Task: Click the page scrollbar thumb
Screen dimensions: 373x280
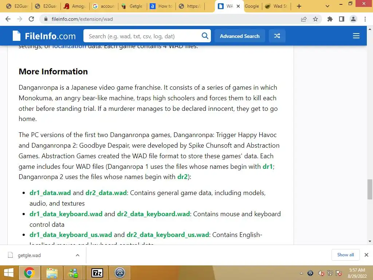Action: click(x=370, y=189)
